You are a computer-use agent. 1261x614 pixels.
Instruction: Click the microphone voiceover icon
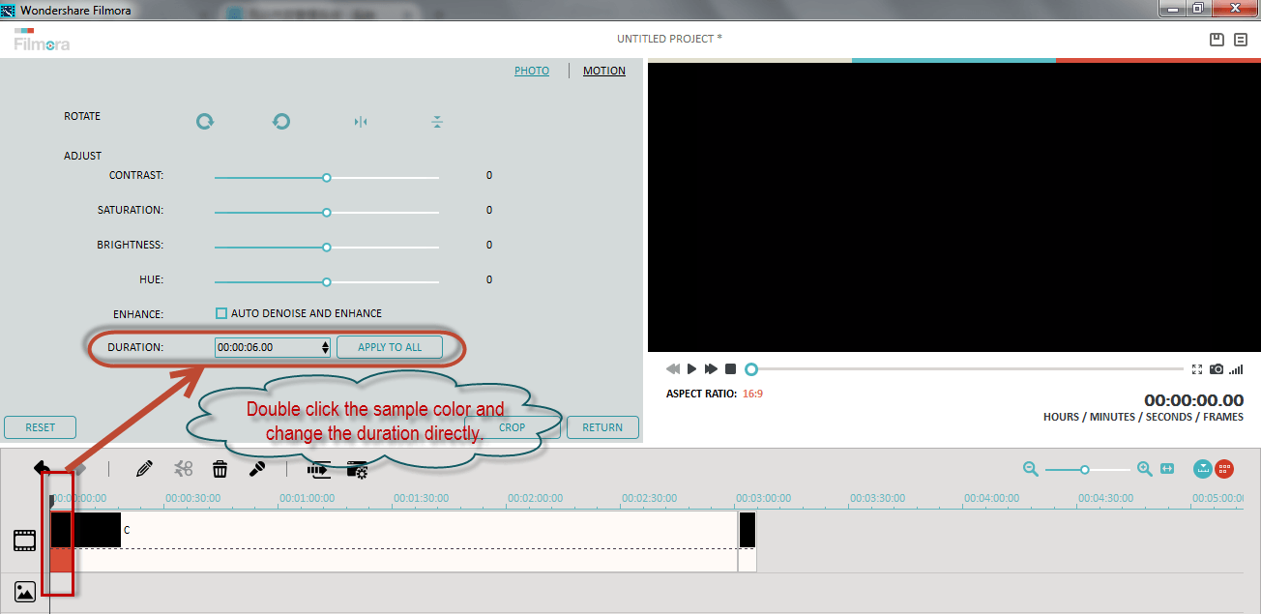pyautogui.click(x=257, y=469)
